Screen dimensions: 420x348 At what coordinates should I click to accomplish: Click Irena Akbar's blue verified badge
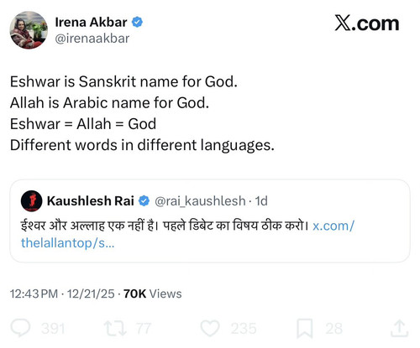pyautogui.click(x=137, y=22)
